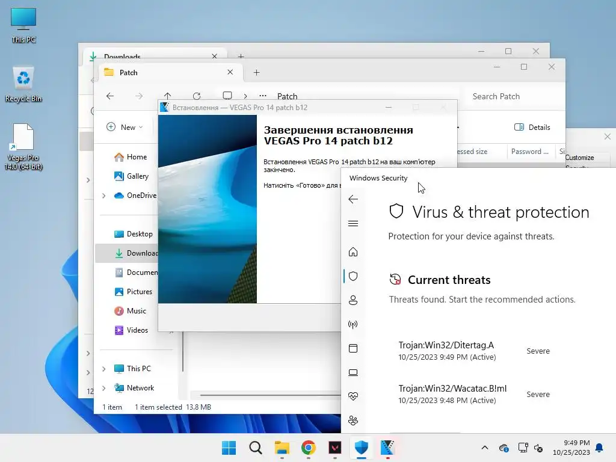Select Trojan:Win32/Wacatac.B!ml threat entry
This screenshot has width=616, height=462.
click(x=474, y=393)
